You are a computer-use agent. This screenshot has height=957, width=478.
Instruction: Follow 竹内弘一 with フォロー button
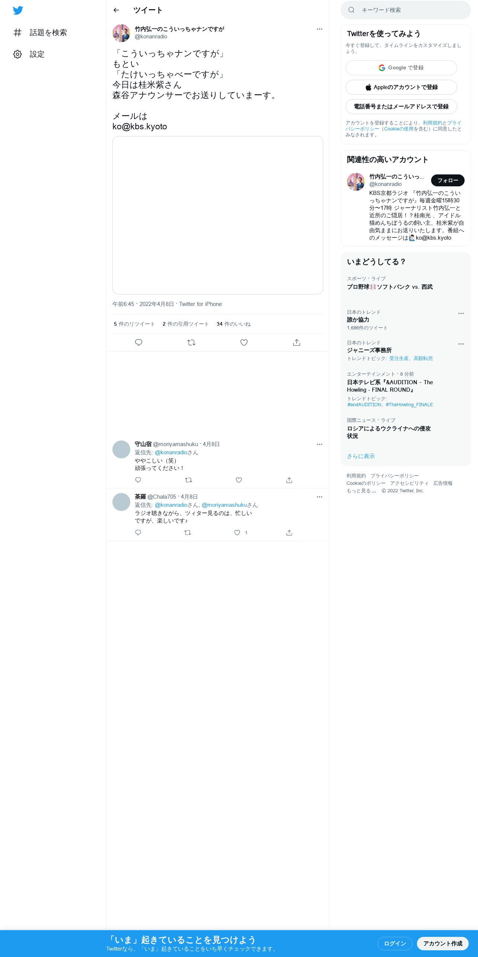448,180
